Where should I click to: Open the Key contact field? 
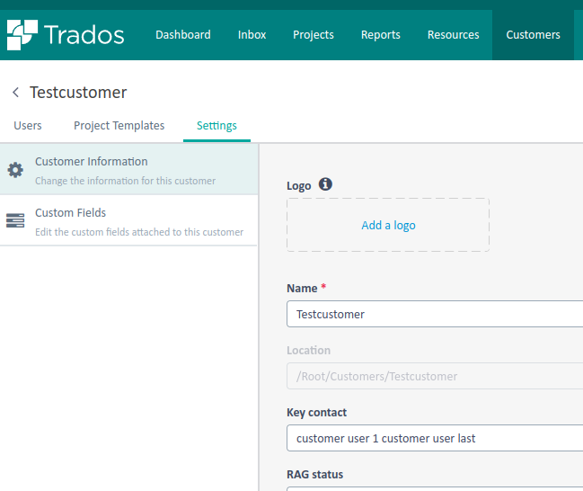click(435, 438)
